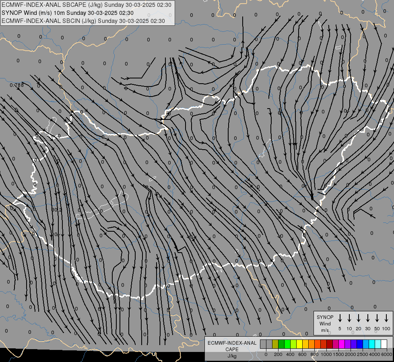Select the pure yellow CAPE legend swatch
Image resolution: width=394 pixels, height=362 pixels.
(x=299, y=344)
